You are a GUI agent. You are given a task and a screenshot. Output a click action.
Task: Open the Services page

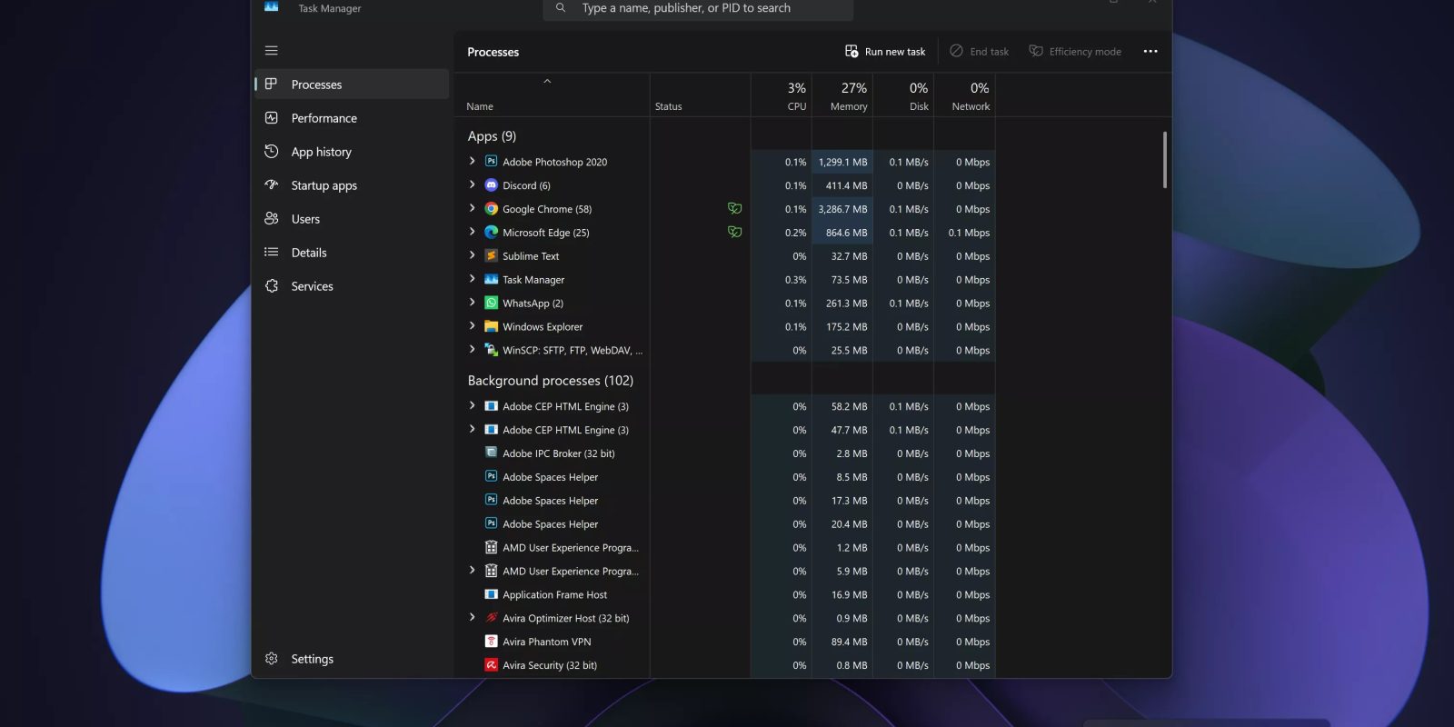point(352,286)
